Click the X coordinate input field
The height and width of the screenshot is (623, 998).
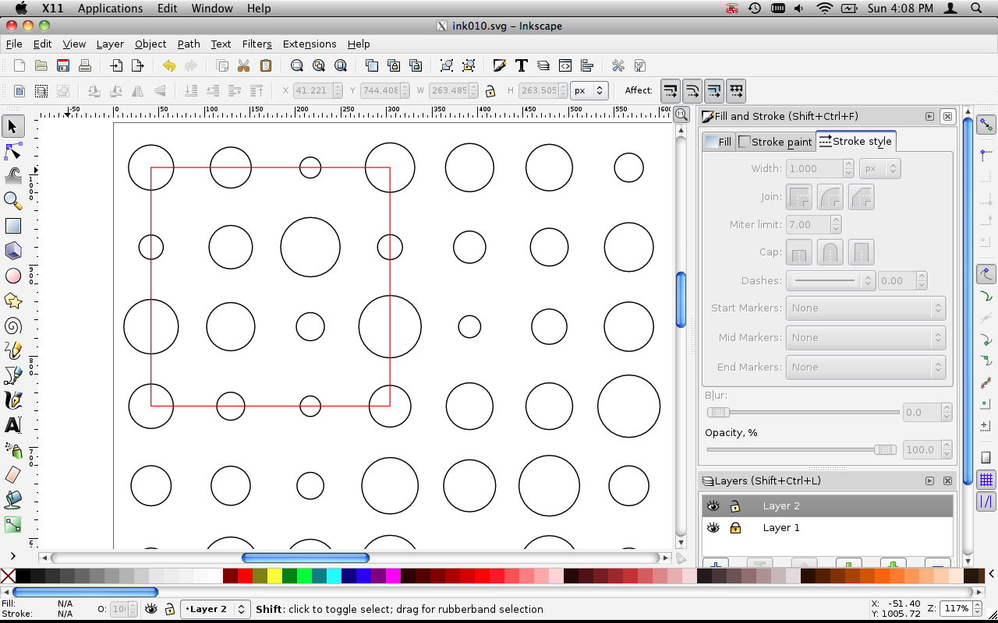(x=313, y=90)
